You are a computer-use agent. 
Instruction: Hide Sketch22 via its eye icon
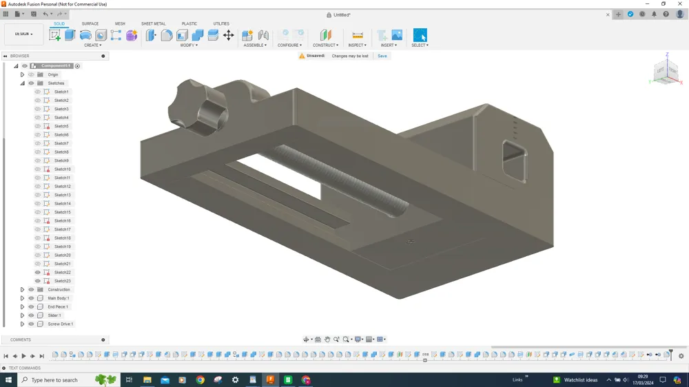point(38,273)
